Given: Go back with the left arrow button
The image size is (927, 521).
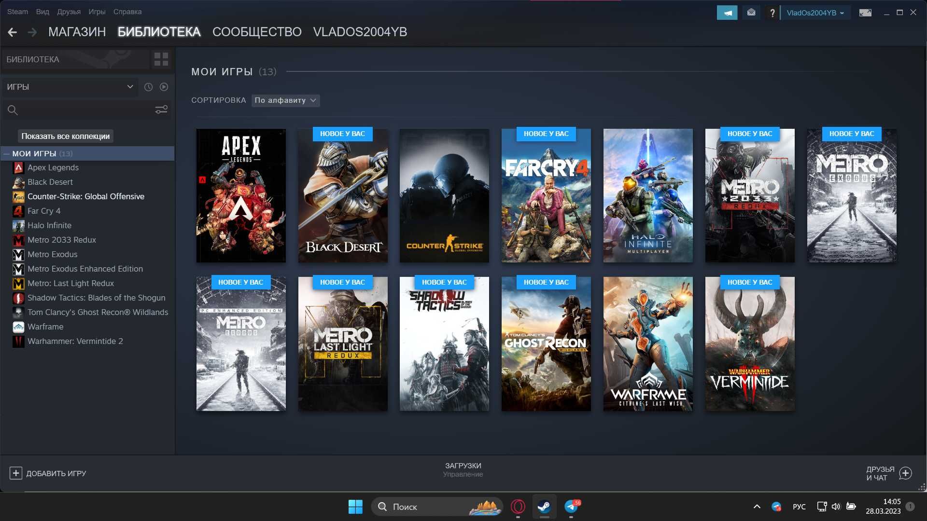Looking at the screenshot, I should [13, 32].
